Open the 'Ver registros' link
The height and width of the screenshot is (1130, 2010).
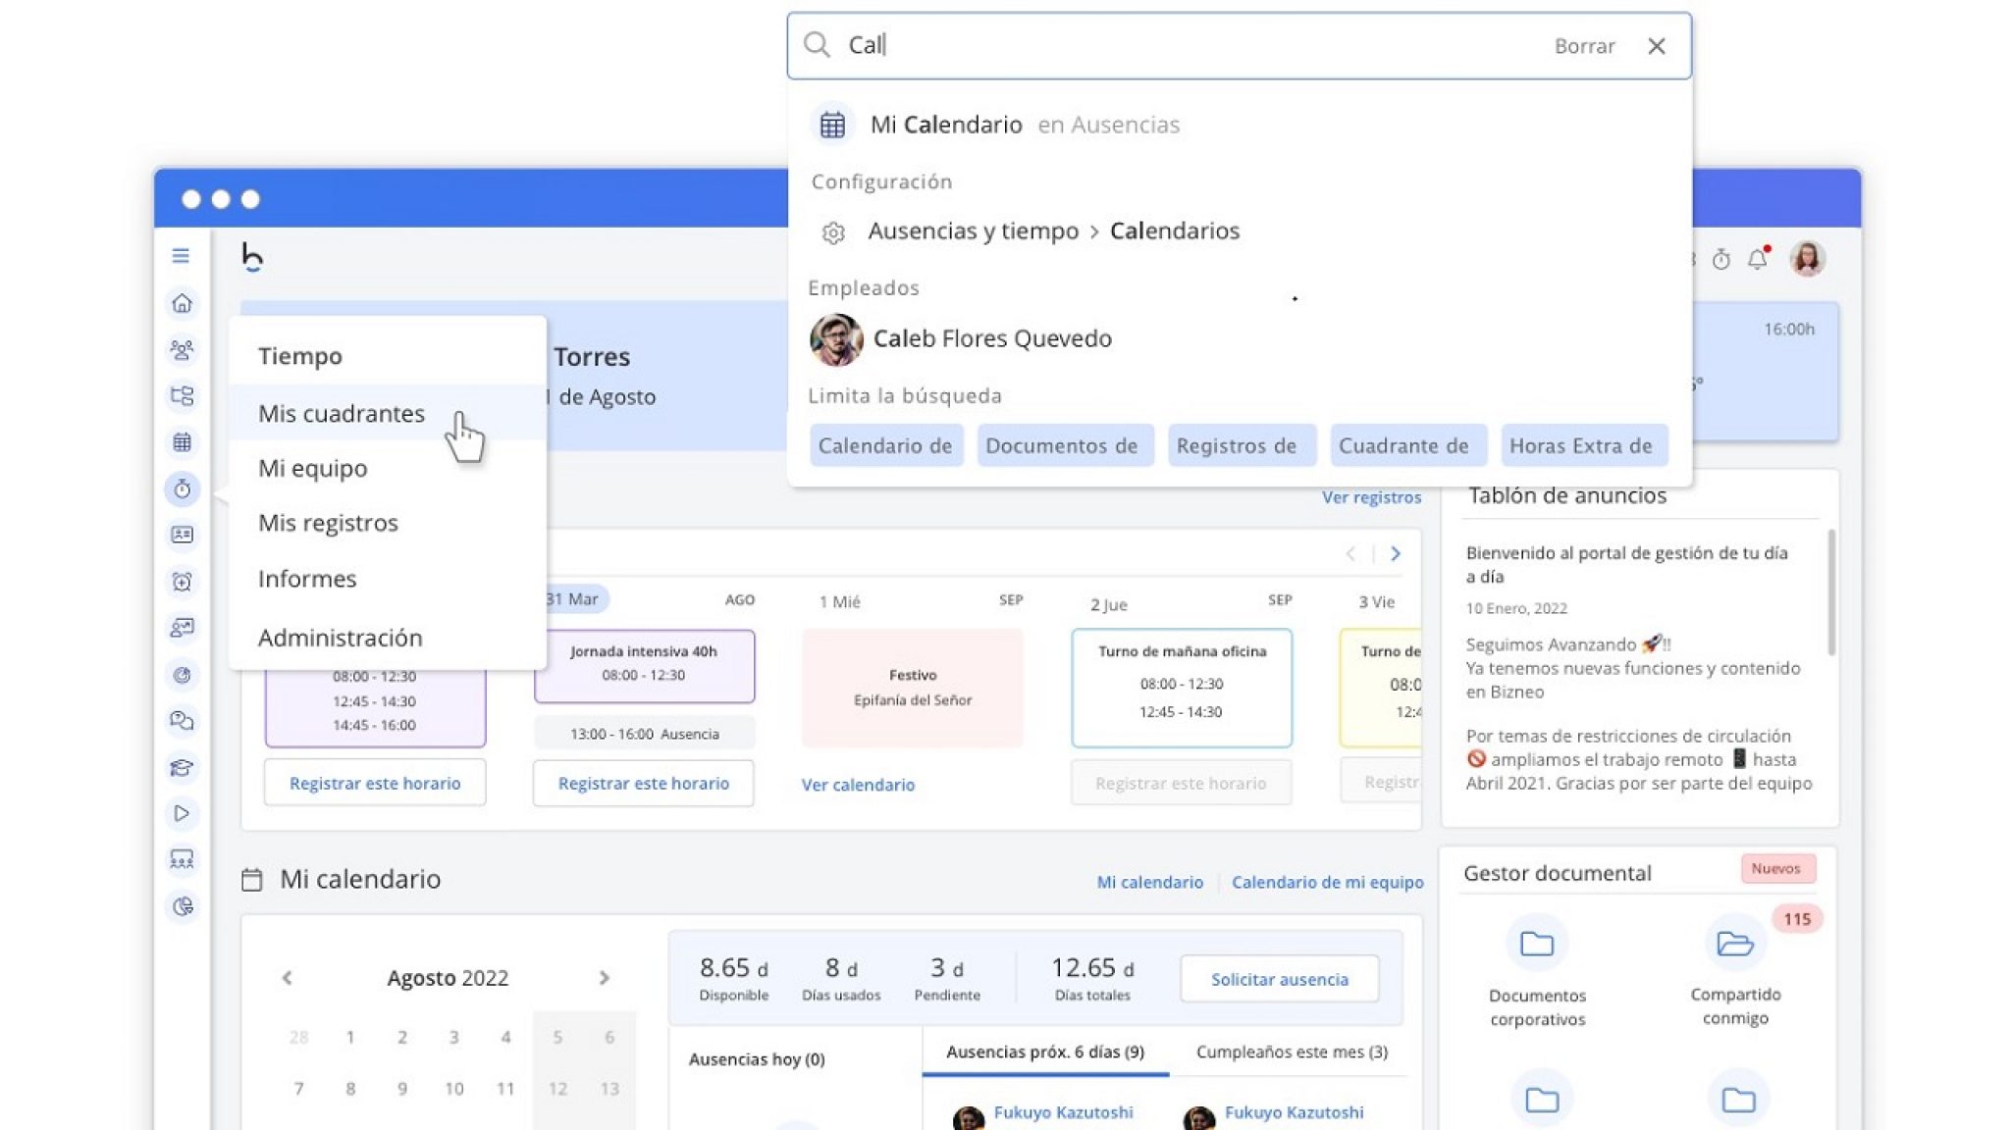tap(1371, 497)
